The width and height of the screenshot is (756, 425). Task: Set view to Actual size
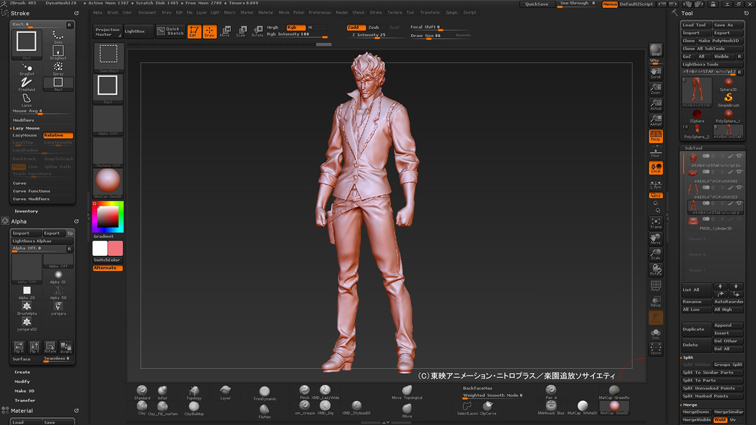pyautogui.click(x=656, y=105)
